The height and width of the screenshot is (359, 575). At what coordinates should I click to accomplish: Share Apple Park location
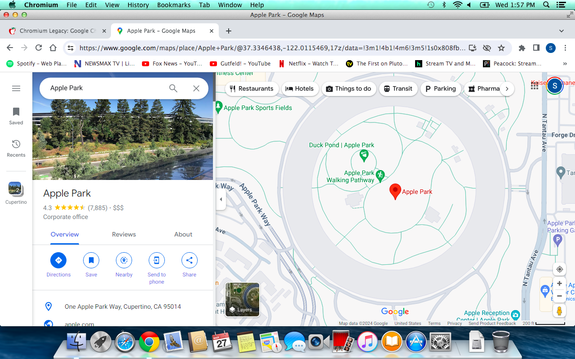coord(189,265)
